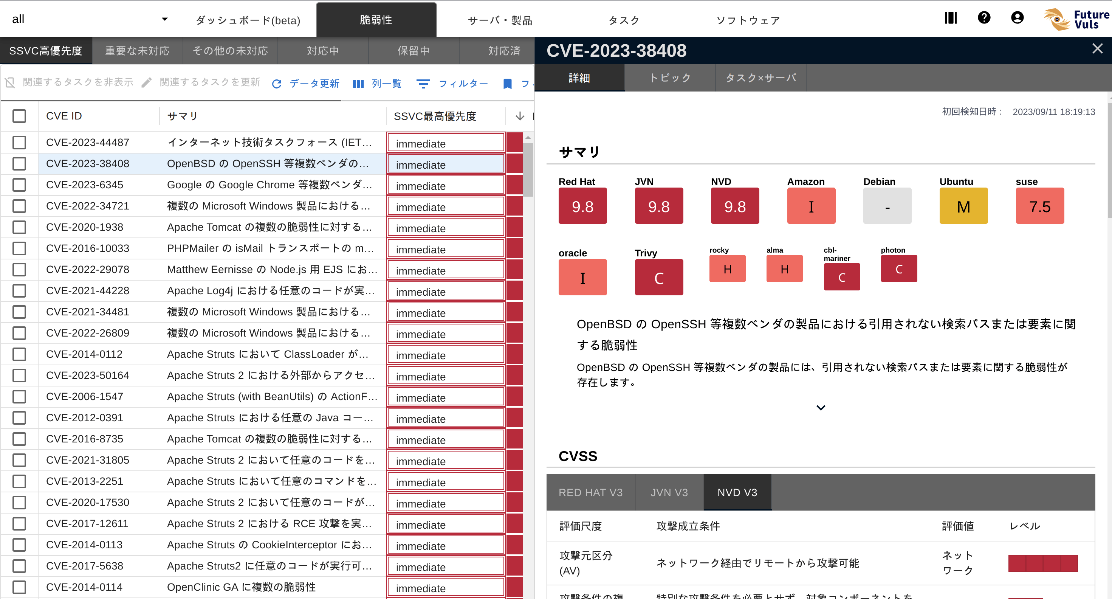Click the oracle I severity tile
Image resolution: width=1112 pixels, height=599 pixels.
(x=582, y=277)
